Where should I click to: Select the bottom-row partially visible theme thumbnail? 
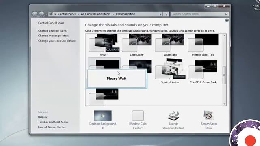[104, 97]
